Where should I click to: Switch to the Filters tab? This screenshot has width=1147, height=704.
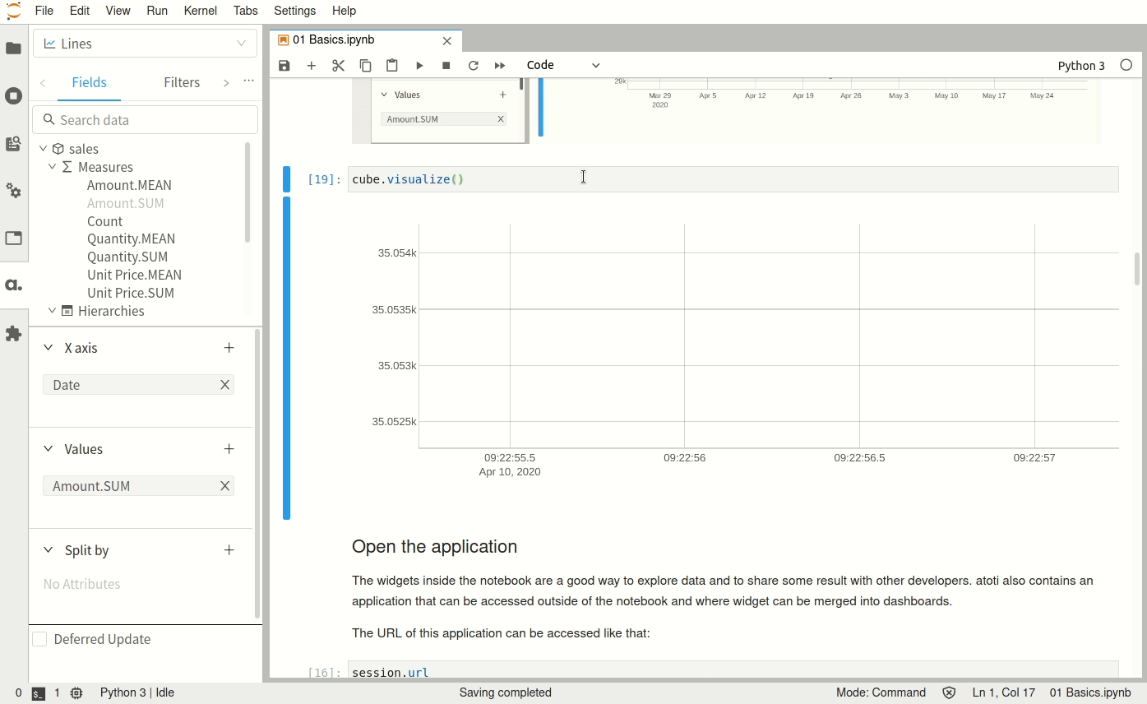[182, 82]
